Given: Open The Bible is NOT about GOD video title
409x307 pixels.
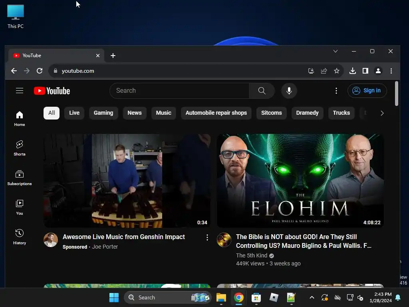Looking at the screenshot, I should click(304, 241).
